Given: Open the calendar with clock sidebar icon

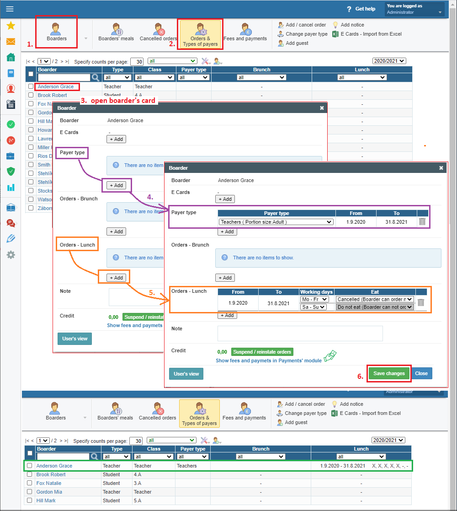Looking at the screenshot, I should [x=11, y=104].
